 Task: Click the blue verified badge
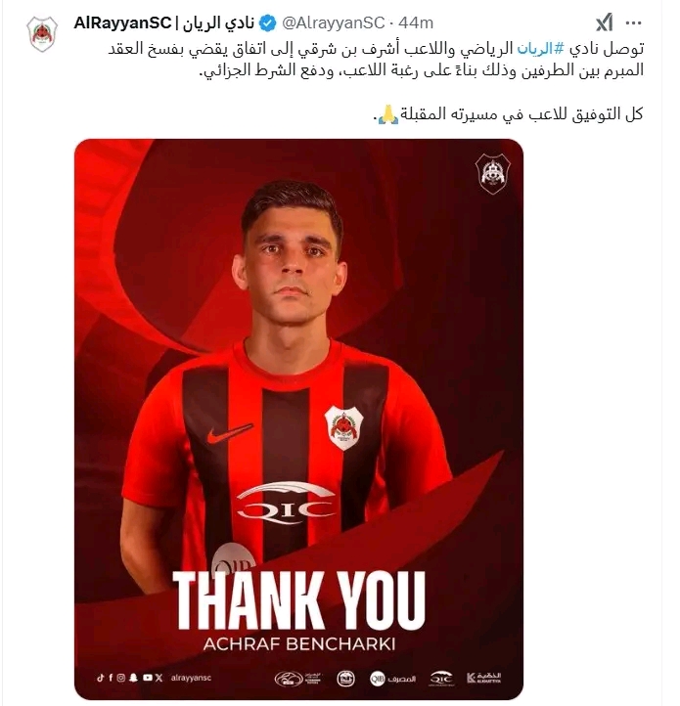tap(268, 22)
